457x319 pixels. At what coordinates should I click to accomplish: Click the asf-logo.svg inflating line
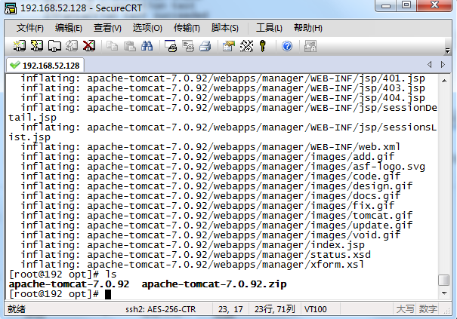[x=223, y=167]
